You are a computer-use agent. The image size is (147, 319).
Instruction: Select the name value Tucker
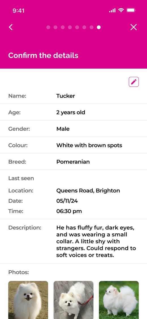click(66, 96)
